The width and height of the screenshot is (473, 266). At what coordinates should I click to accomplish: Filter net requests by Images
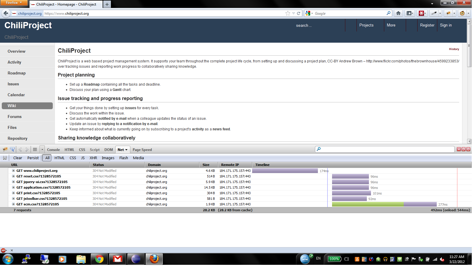(x=108, y=158)
